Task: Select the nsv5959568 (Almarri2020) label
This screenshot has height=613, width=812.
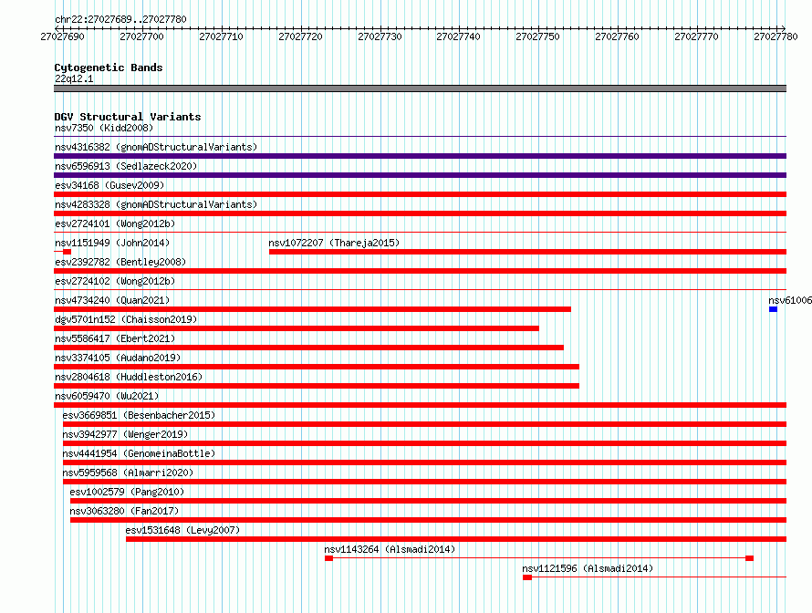Action: [x=128, y=473]
